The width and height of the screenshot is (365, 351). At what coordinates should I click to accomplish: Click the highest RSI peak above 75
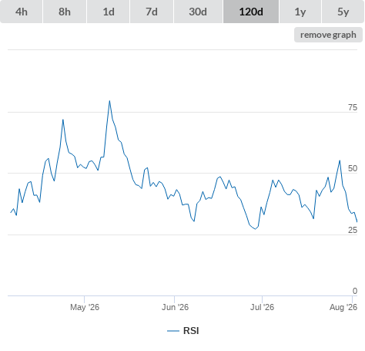tap(109, 101)
